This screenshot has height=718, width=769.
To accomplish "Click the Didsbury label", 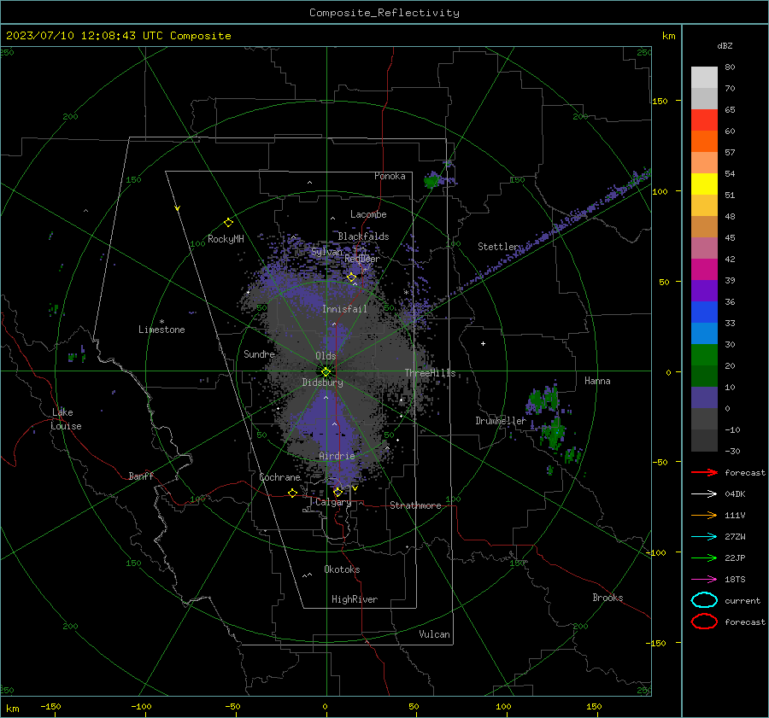I will tap(322, 382).
